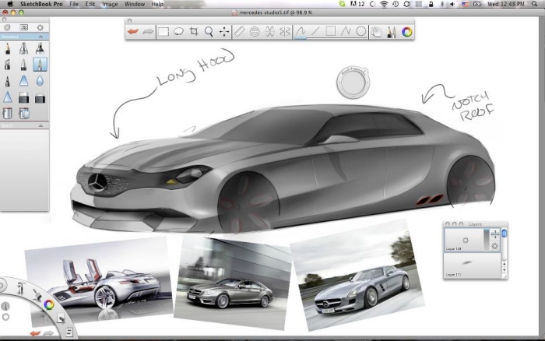Viewport: 545px width, 341px height.
Task: Select the Ballpoint pen brush
Action: (23, 65)
